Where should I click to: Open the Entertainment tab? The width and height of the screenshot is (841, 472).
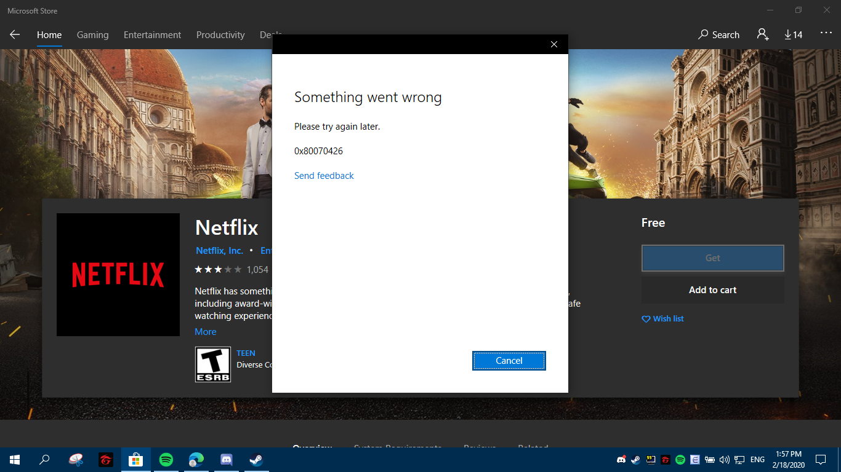pyautogui.click(x=152, y=35)
